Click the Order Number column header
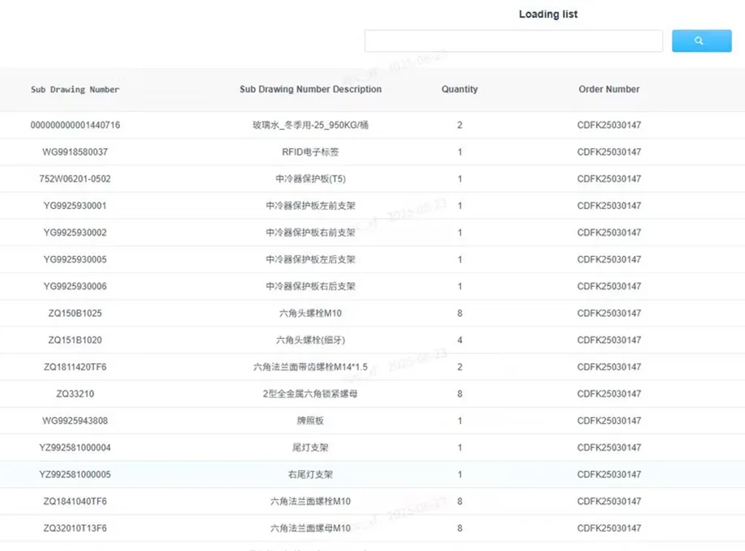 [x=609, y=89]
